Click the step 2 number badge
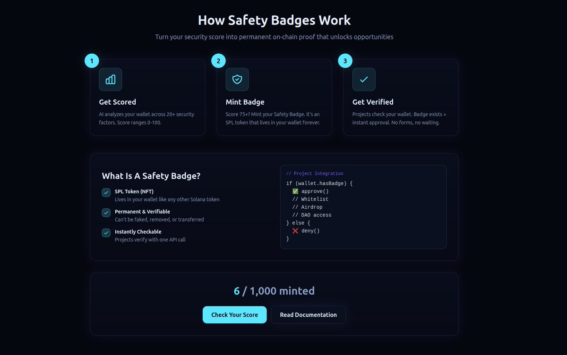Viewport: 567px width, 355px height. point(218,61)
